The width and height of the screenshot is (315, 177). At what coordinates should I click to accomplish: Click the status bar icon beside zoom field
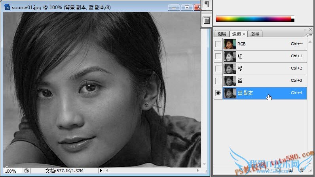pyautogui.click(x=27, y=171)
